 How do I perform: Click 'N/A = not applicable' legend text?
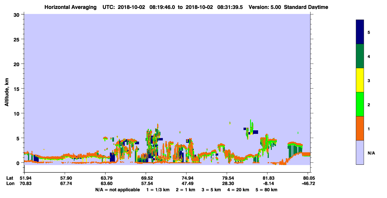point(118,190)
